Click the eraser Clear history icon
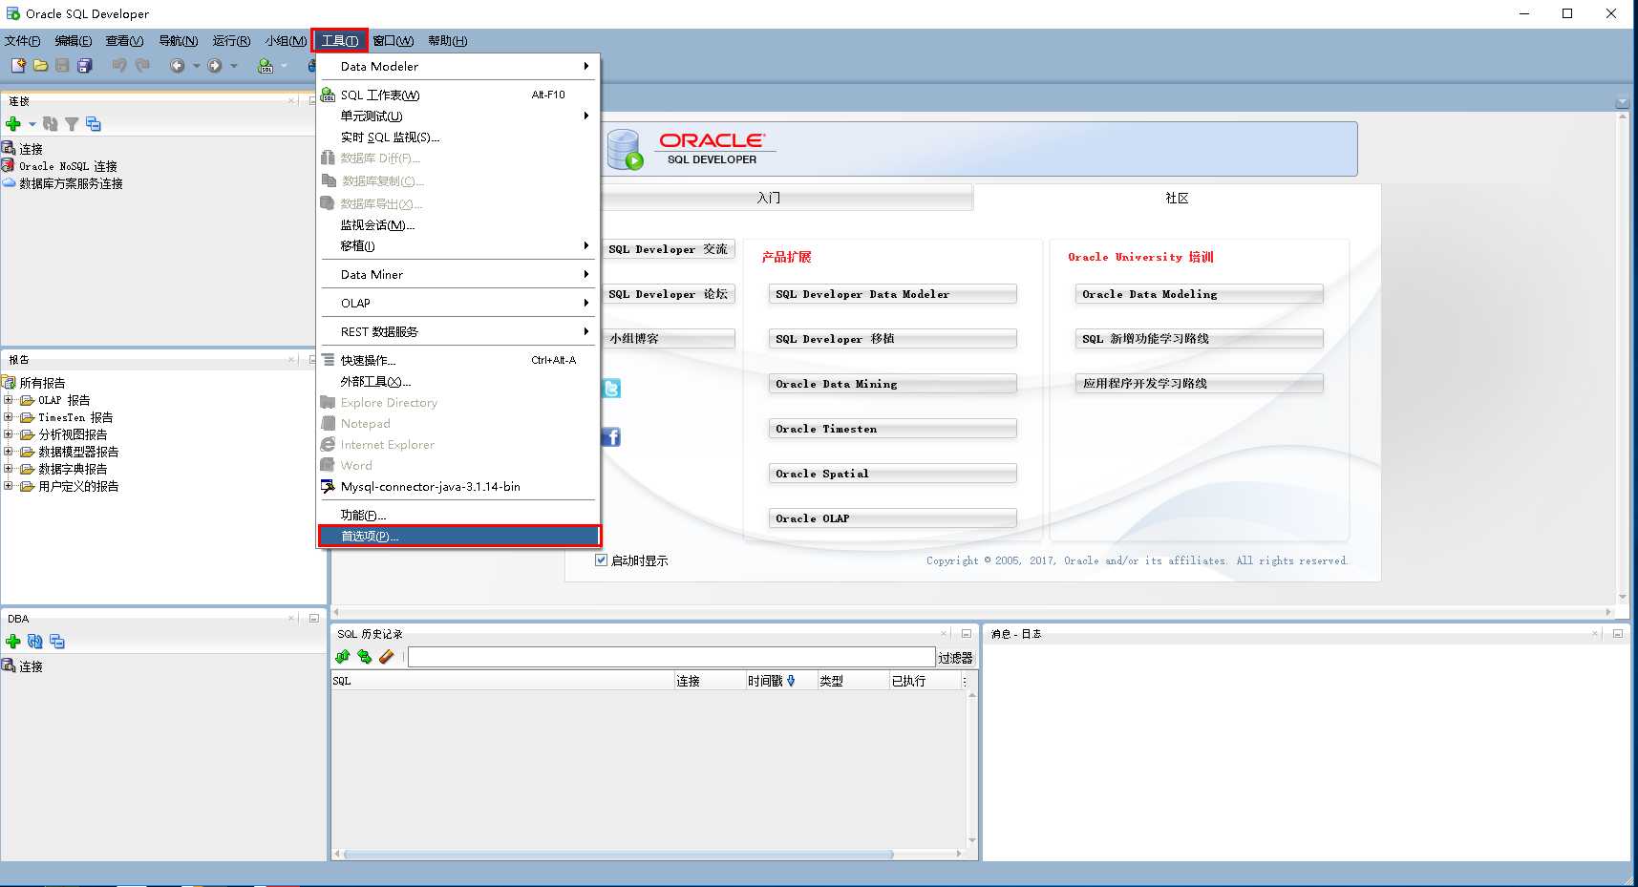1638x887 pixels. pyautogui.click(x=387, y=657)
